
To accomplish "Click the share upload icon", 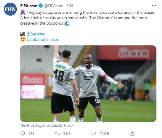I will point(132,133).
